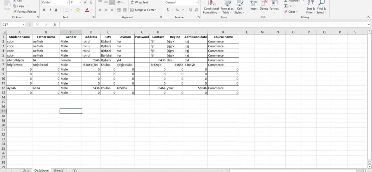Image resolution: width=372 pixels, height=172 pixels.
Task: Apply accounting dollar number format
Action: (x=168, y=10)
